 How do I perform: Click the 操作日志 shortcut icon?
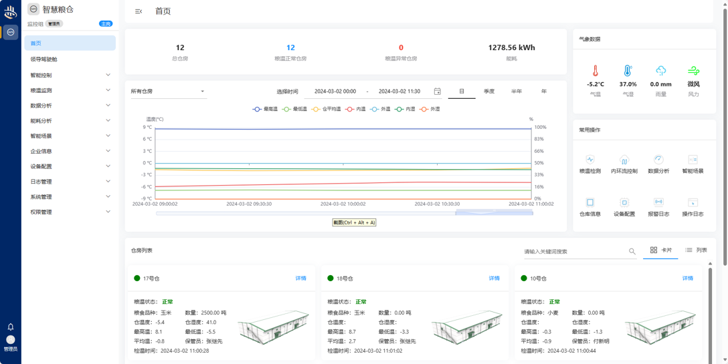[x=693, y=202]
